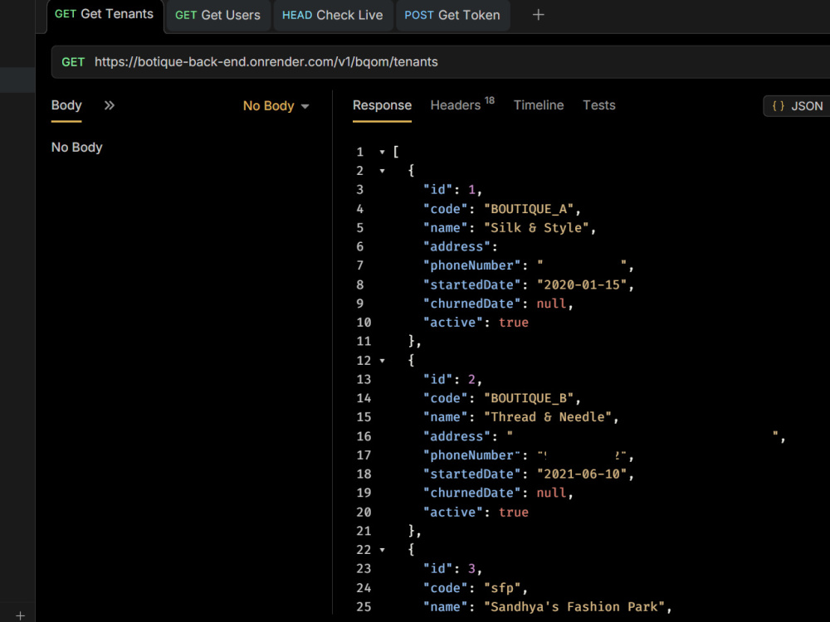View the Timeline tab
Image resolution: width=830 pixels, height=622 pixels.
539,105
